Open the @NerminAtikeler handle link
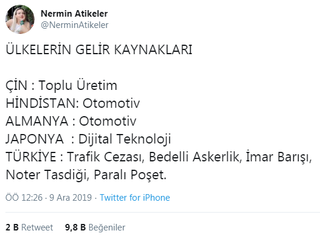This screenshot has height=240, width=320. click(74, 25)
